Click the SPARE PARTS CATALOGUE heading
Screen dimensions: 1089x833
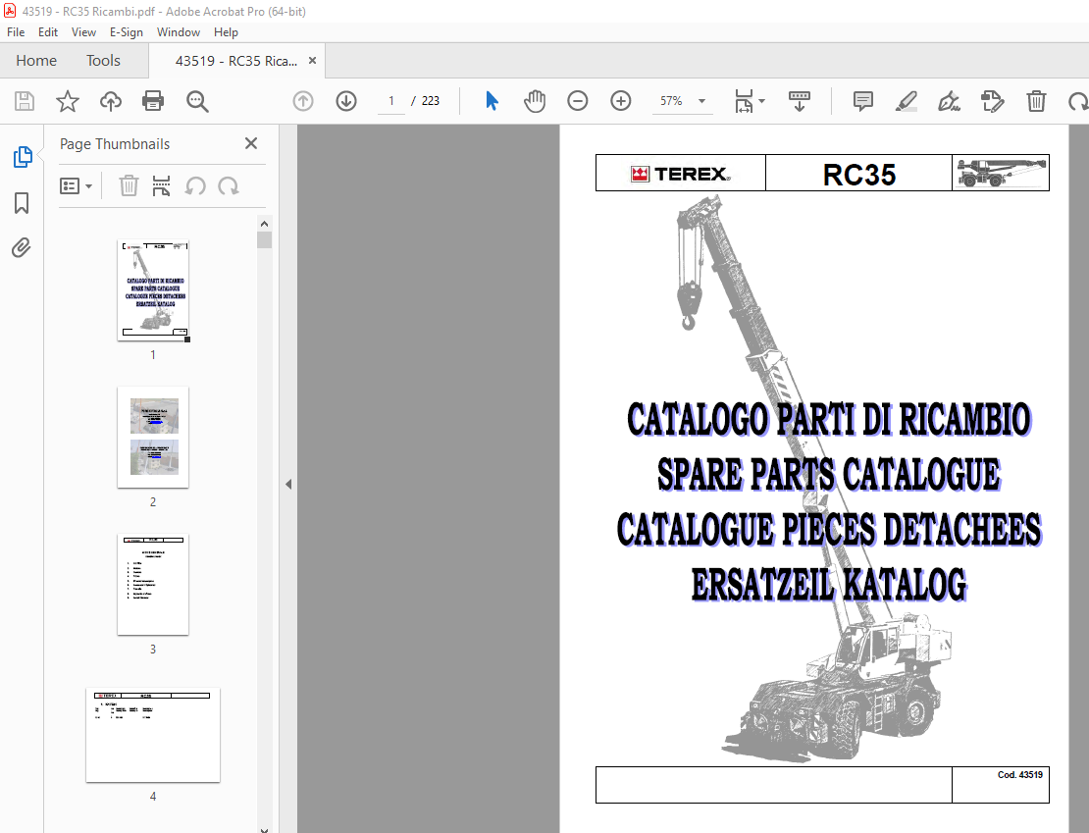[x=829, y=475]
